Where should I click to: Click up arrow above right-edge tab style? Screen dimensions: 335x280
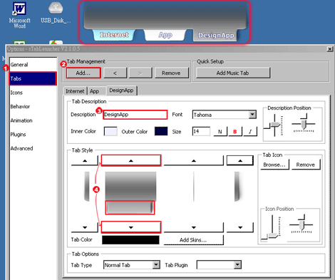click(240, 160)
